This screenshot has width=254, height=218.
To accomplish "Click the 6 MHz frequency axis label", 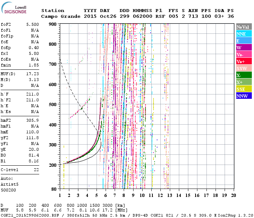I will pyautogui.click(x=106, y=195).
